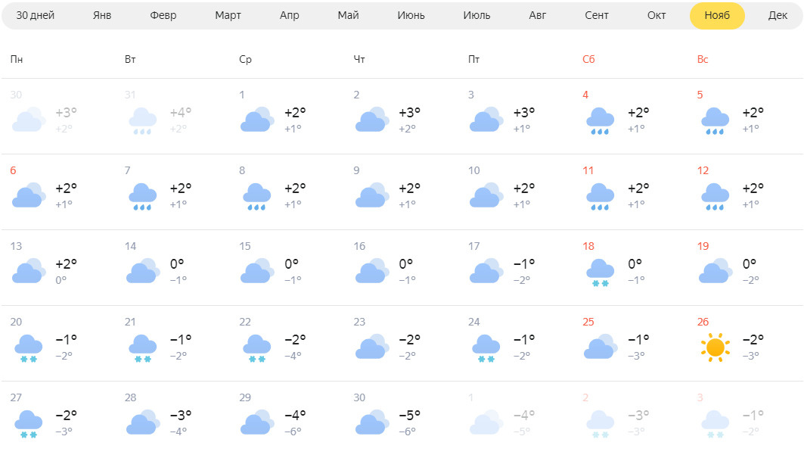Click the rain cloud icon on November 4

600,120
